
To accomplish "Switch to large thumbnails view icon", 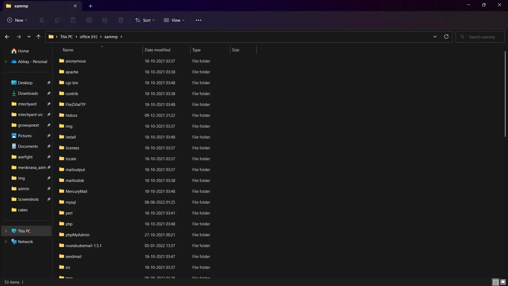I will [x=503, y=282].
